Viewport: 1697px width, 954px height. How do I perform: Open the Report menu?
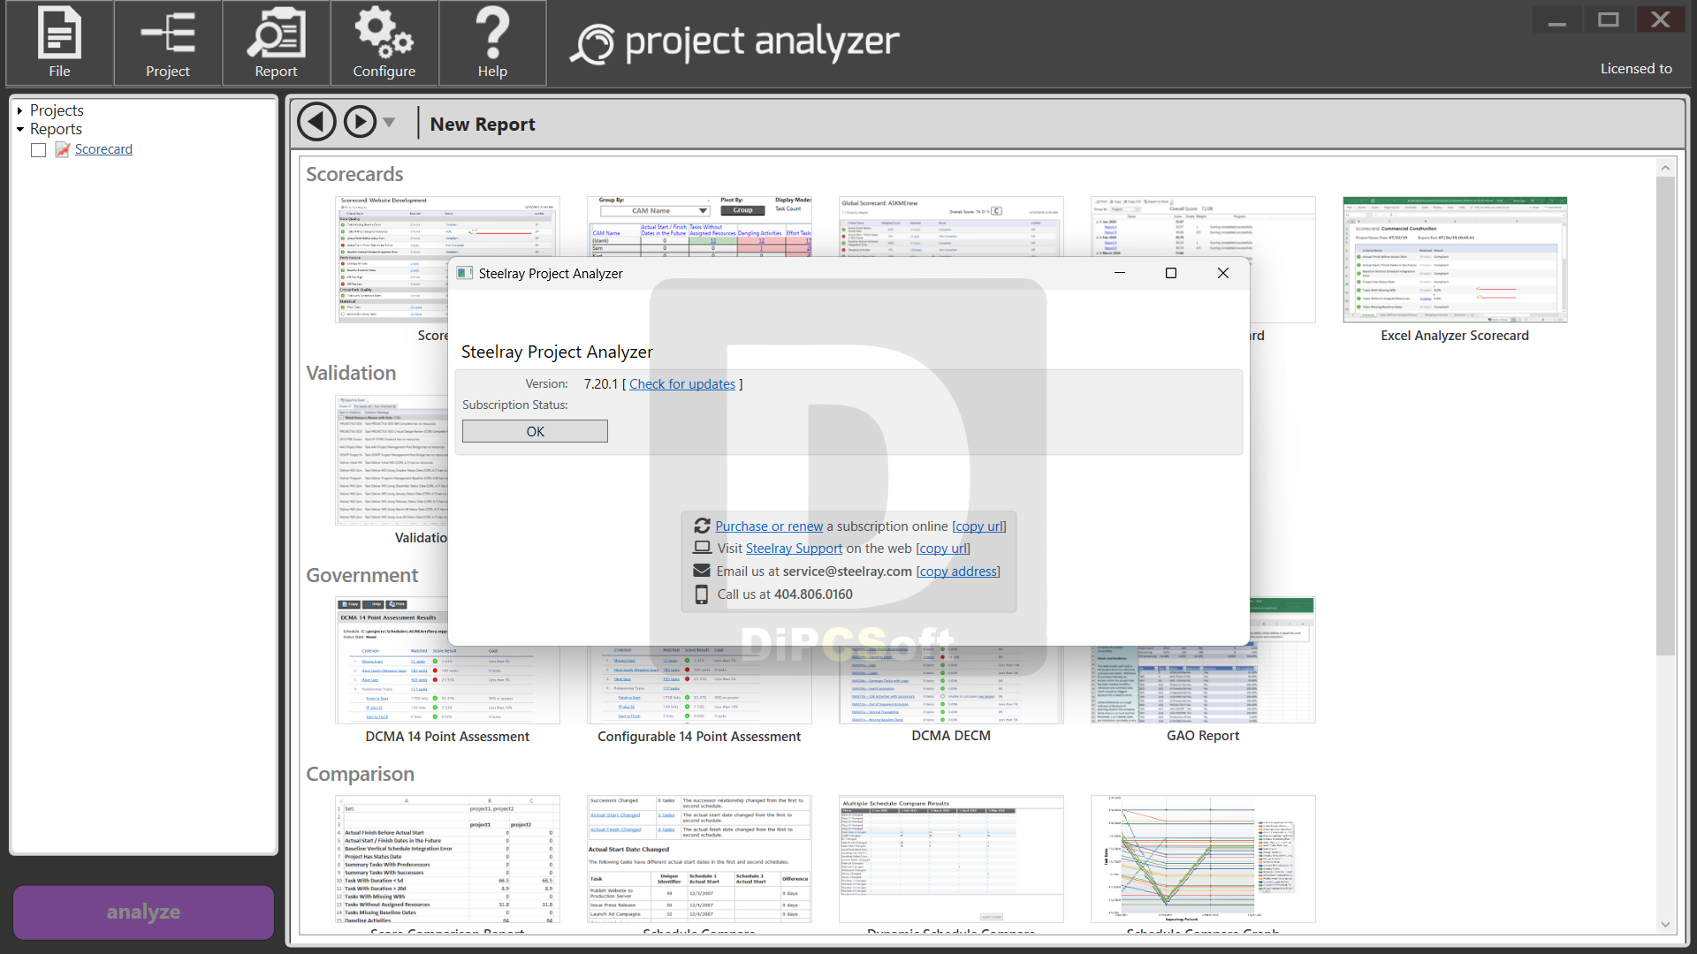[x=276, y=42]
